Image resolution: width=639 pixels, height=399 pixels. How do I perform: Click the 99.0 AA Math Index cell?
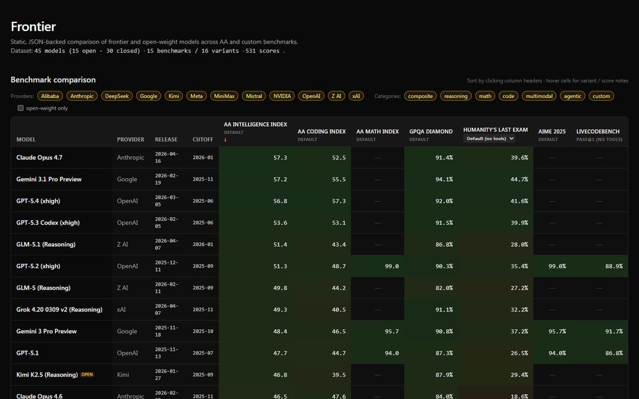point(378,266)
